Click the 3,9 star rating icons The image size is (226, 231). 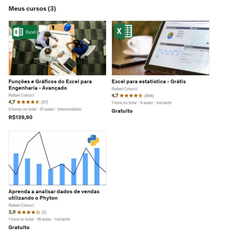(x=29, y=212)
